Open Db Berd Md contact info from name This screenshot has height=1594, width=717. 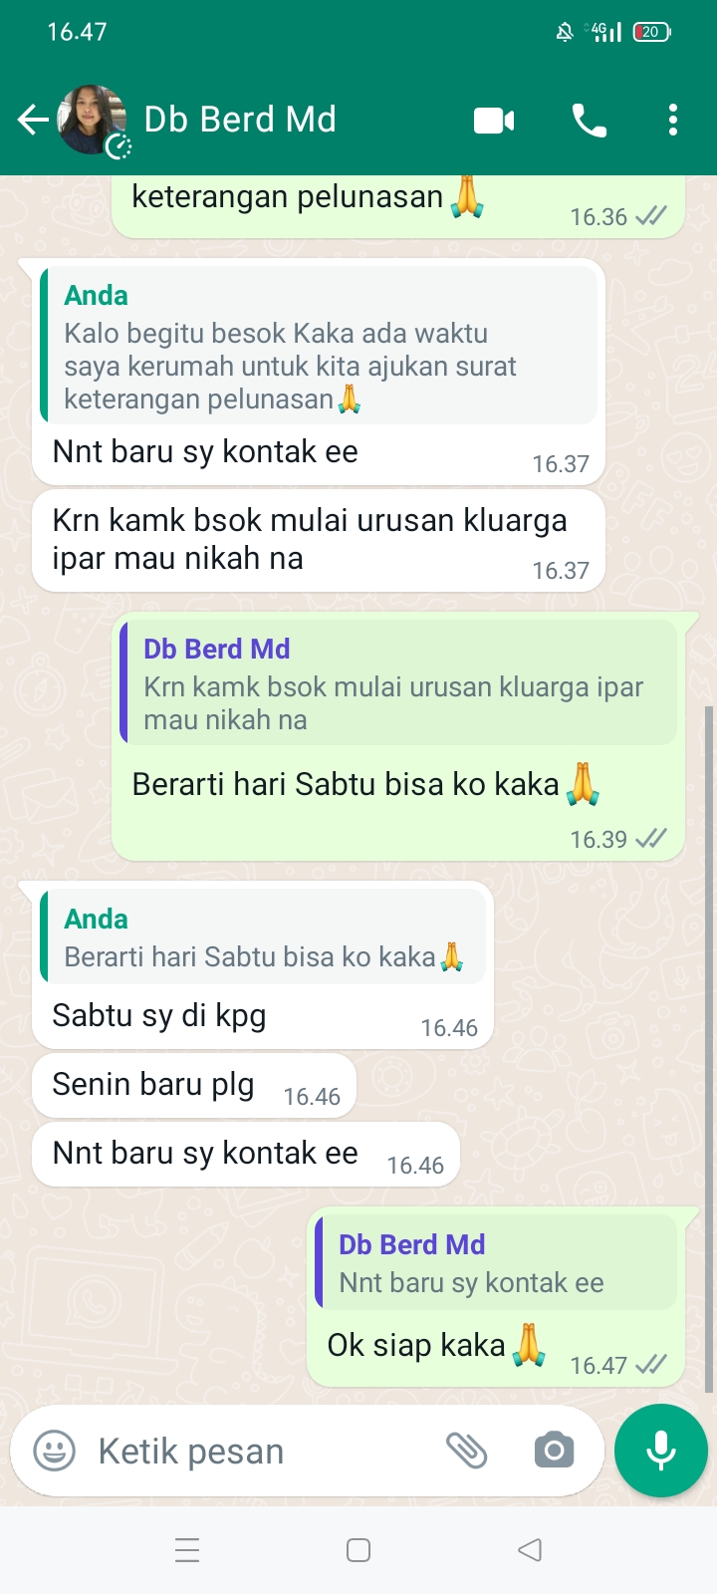[240, 120]
